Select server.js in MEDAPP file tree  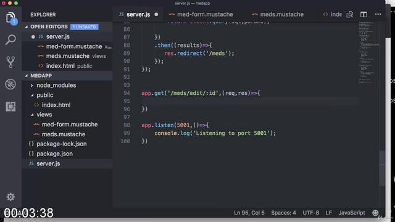tap(67, 163)
